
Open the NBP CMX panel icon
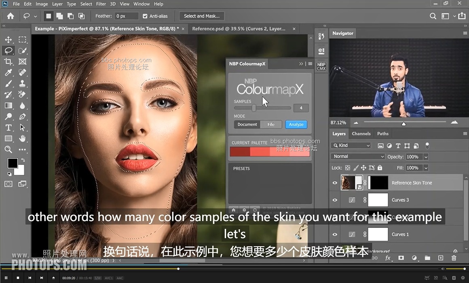(321, 66)
